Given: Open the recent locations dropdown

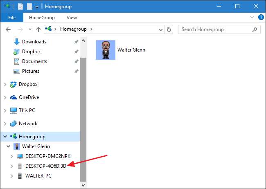Looking at the screenshot, I should point(30,29).
